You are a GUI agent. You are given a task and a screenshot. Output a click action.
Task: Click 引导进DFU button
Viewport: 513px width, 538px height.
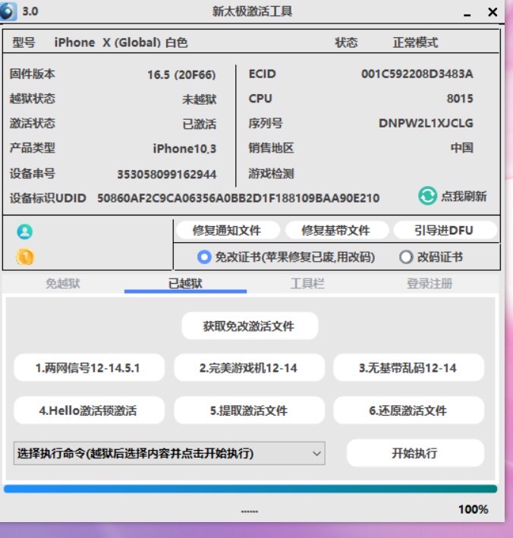tap(445, 230)
